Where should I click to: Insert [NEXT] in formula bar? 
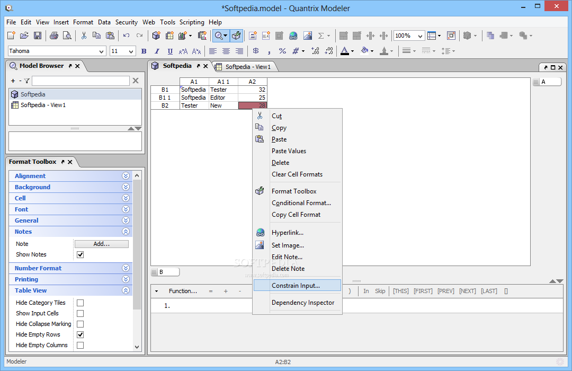(x=467, y=291)
